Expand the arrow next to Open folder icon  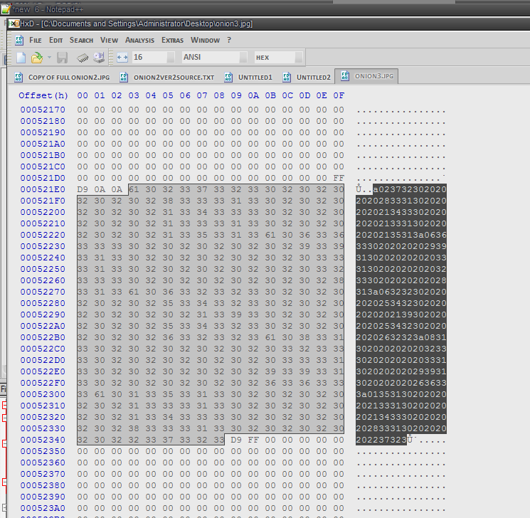pyautogui.click(x=48, y=58)
